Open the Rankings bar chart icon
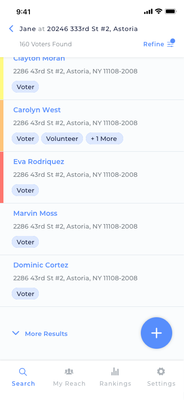 (115, 372)
